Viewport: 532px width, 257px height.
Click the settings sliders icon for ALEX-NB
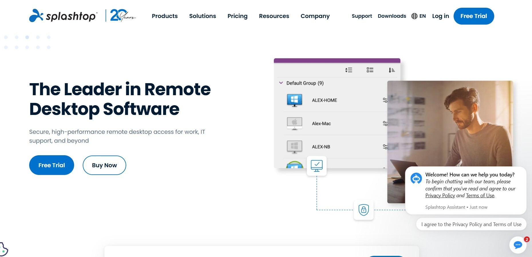point(385,147)
